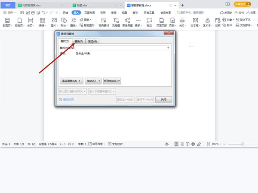Open the Table (表格) insert tool
This screenshot has height=193, width=258.
point(43,22)
